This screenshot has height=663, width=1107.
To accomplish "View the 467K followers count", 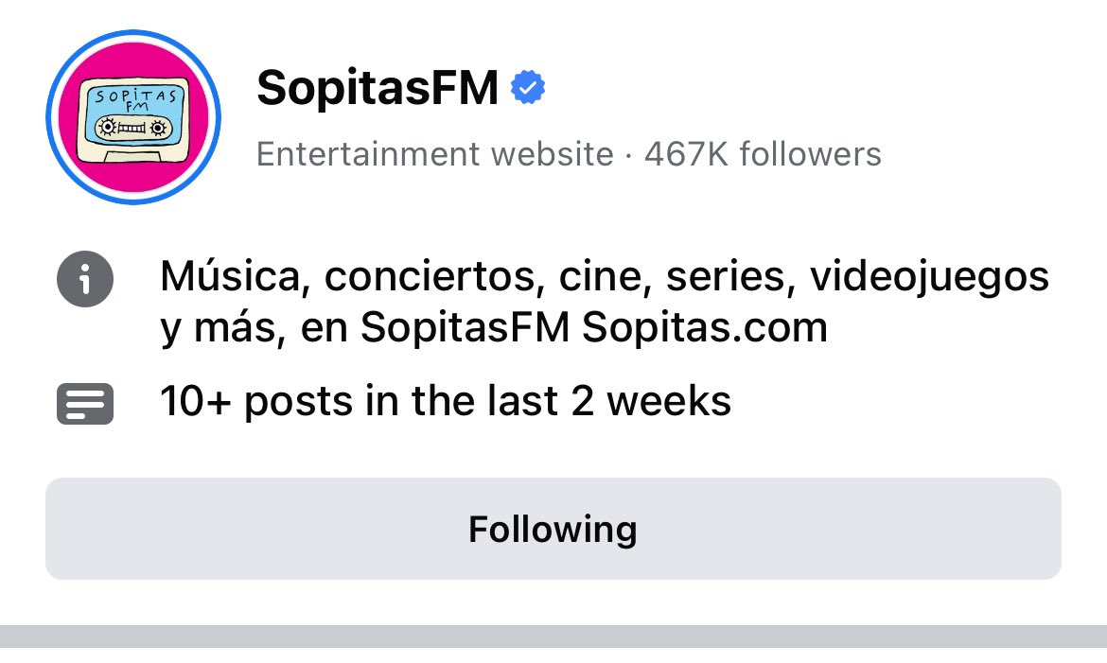I will [x=763, y=154].
